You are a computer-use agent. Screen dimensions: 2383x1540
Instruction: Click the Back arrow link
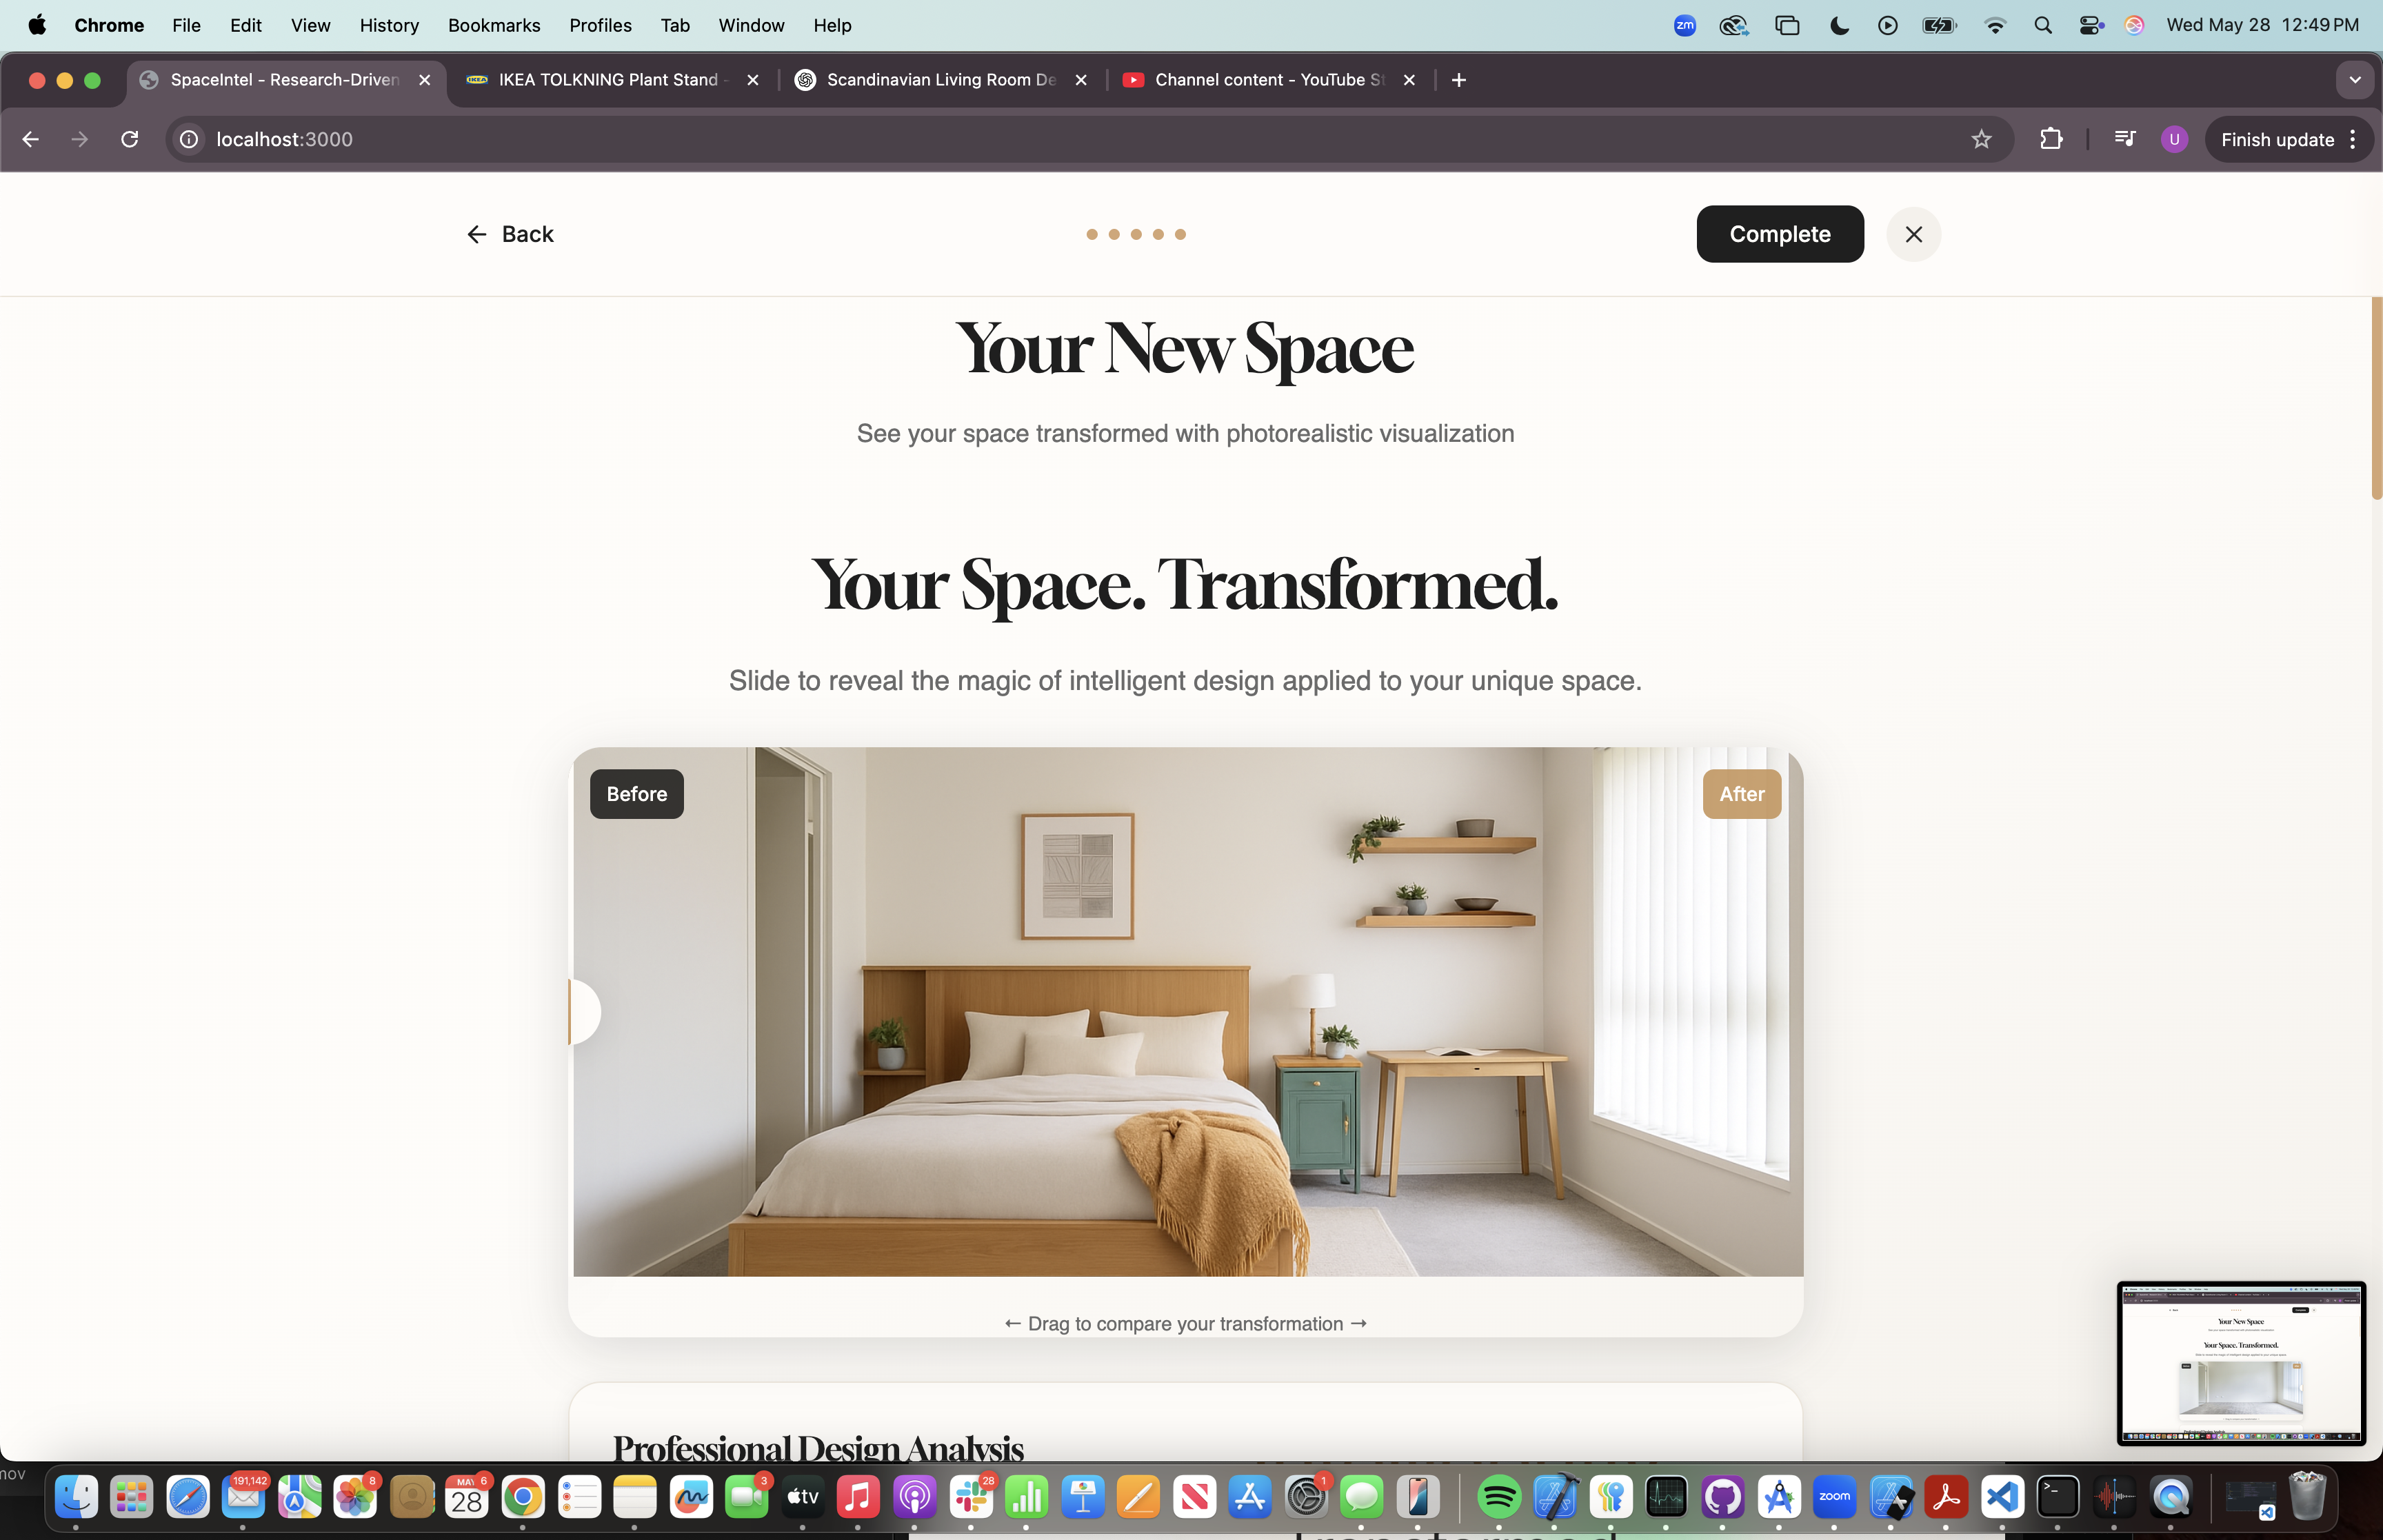tap(510, 234)
